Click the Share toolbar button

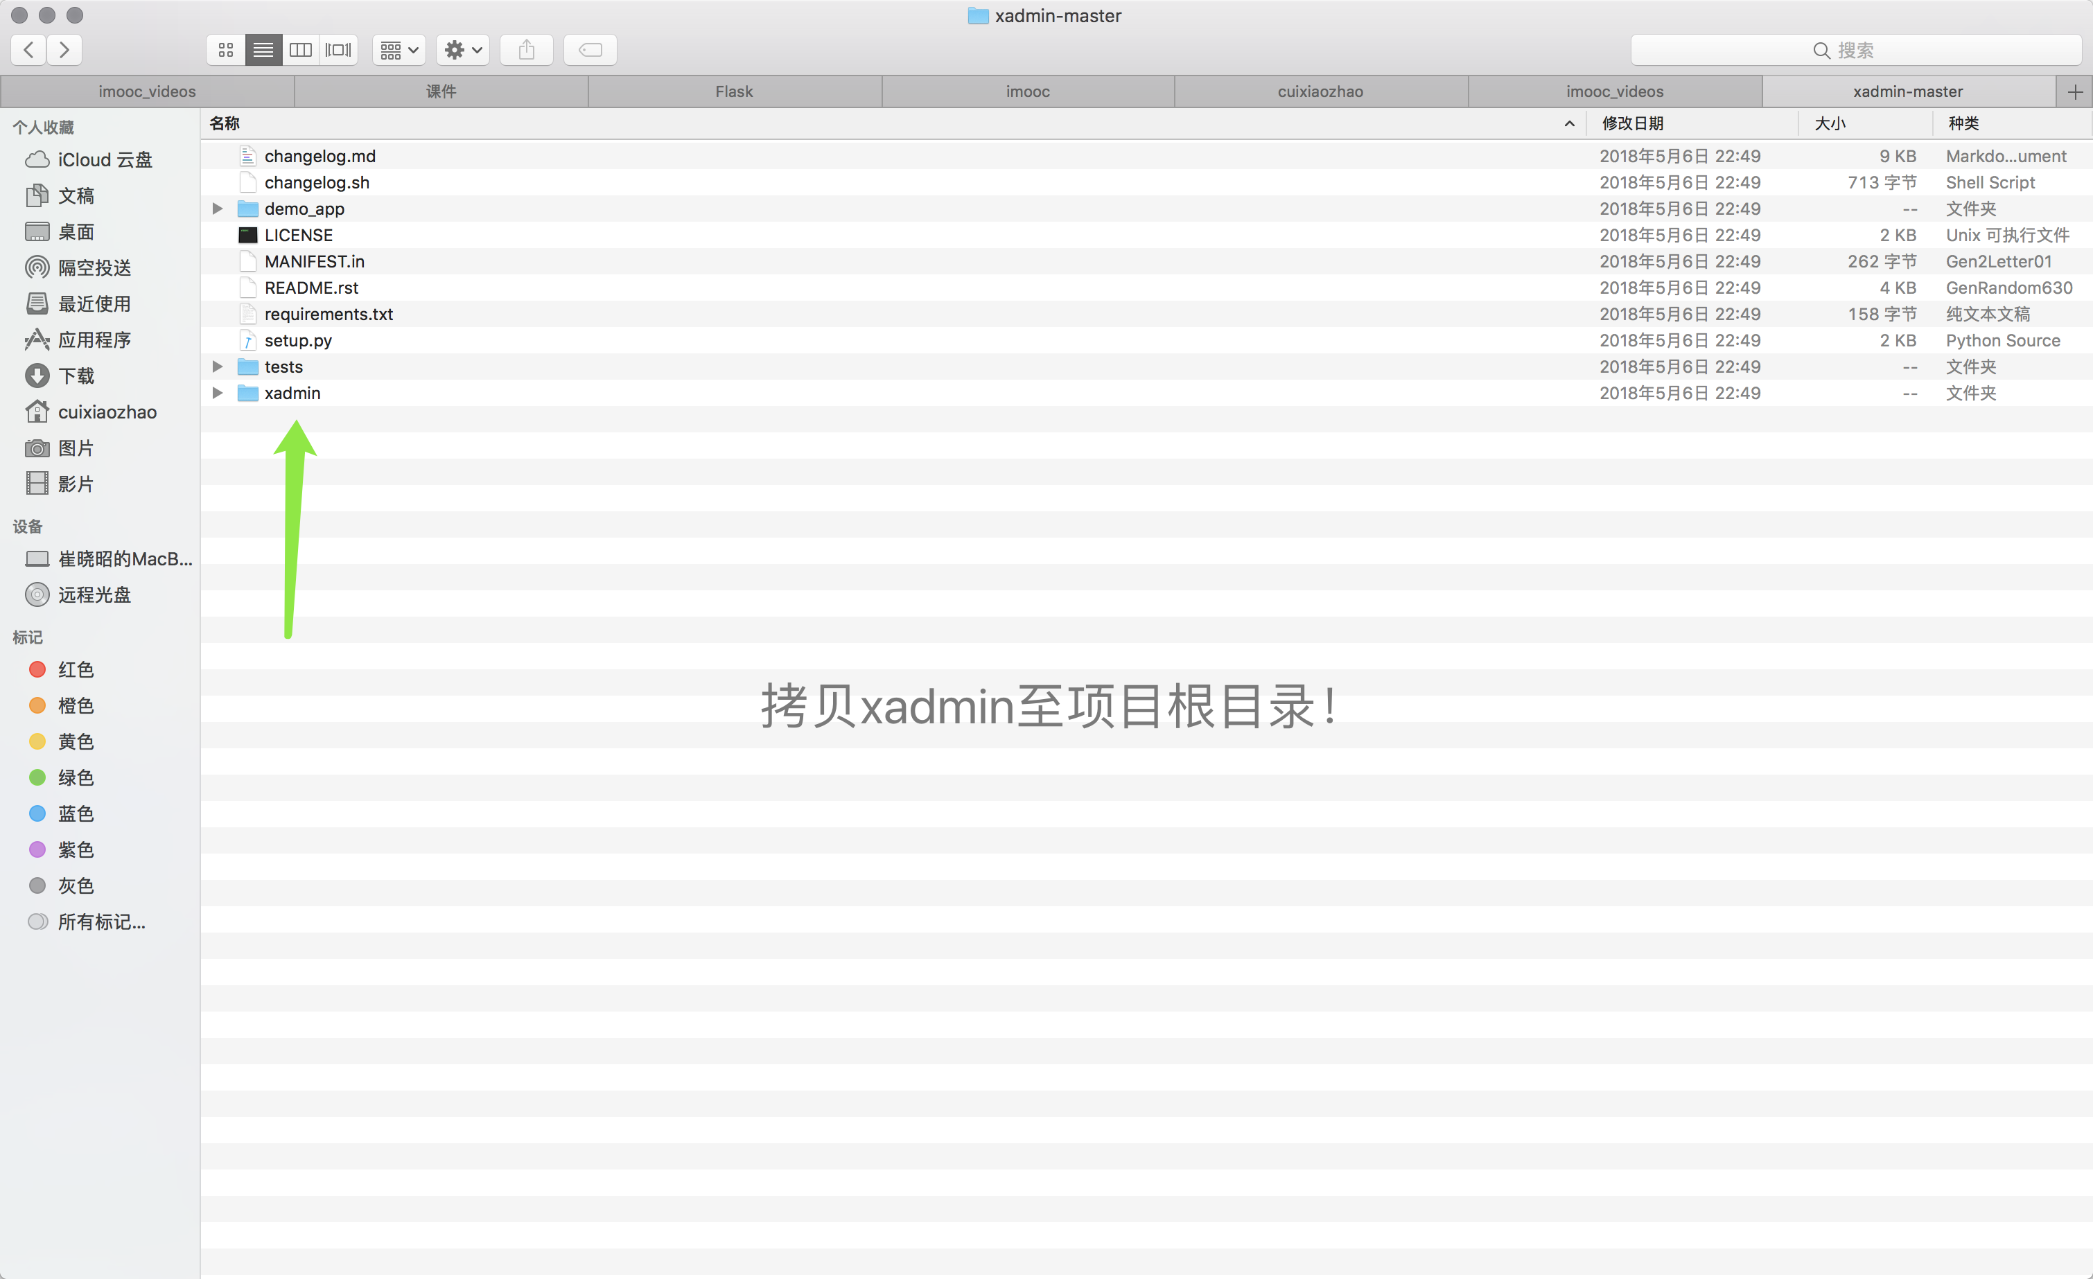point(526,50)
